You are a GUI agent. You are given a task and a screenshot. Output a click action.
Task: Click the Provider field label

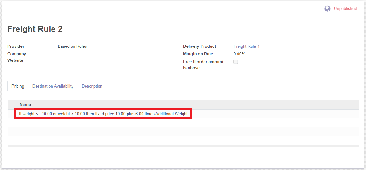[x=16, y=46]
